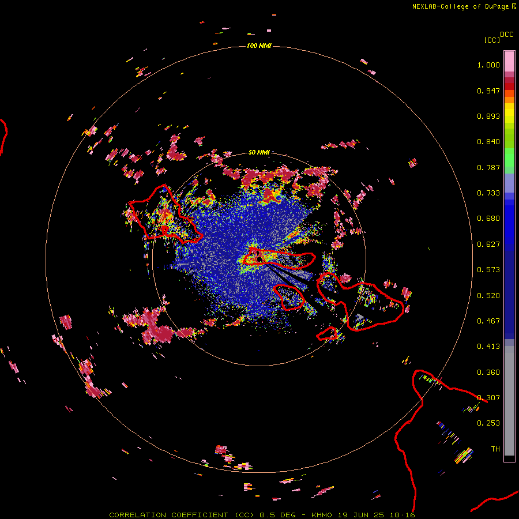
Task: Click the 0.467 scale value
Action: (488, 321)
